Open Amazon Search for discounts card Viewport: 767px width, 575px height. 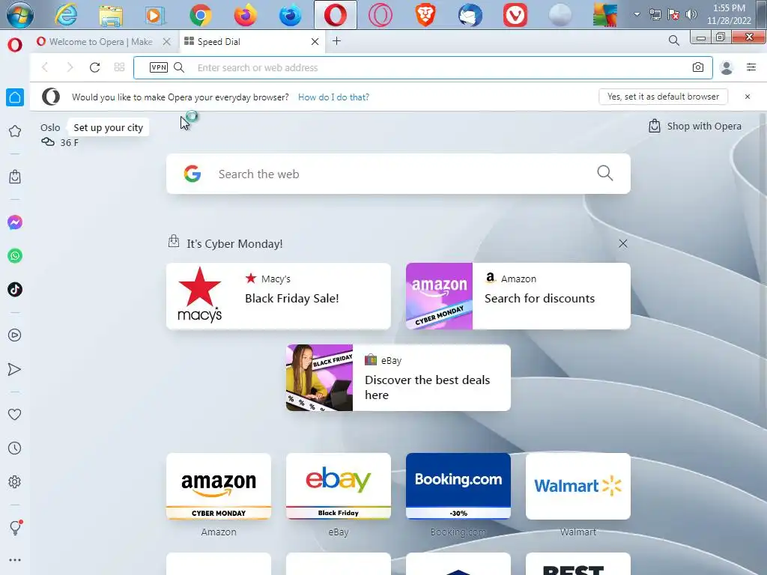coord(518,296)
